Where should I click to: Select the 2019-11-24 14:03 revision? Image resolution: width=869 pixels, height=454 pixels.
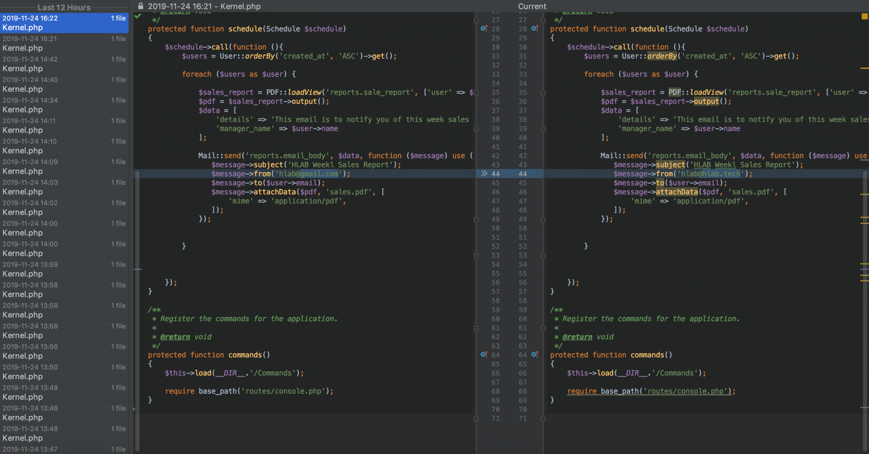[x=64, y=187]
